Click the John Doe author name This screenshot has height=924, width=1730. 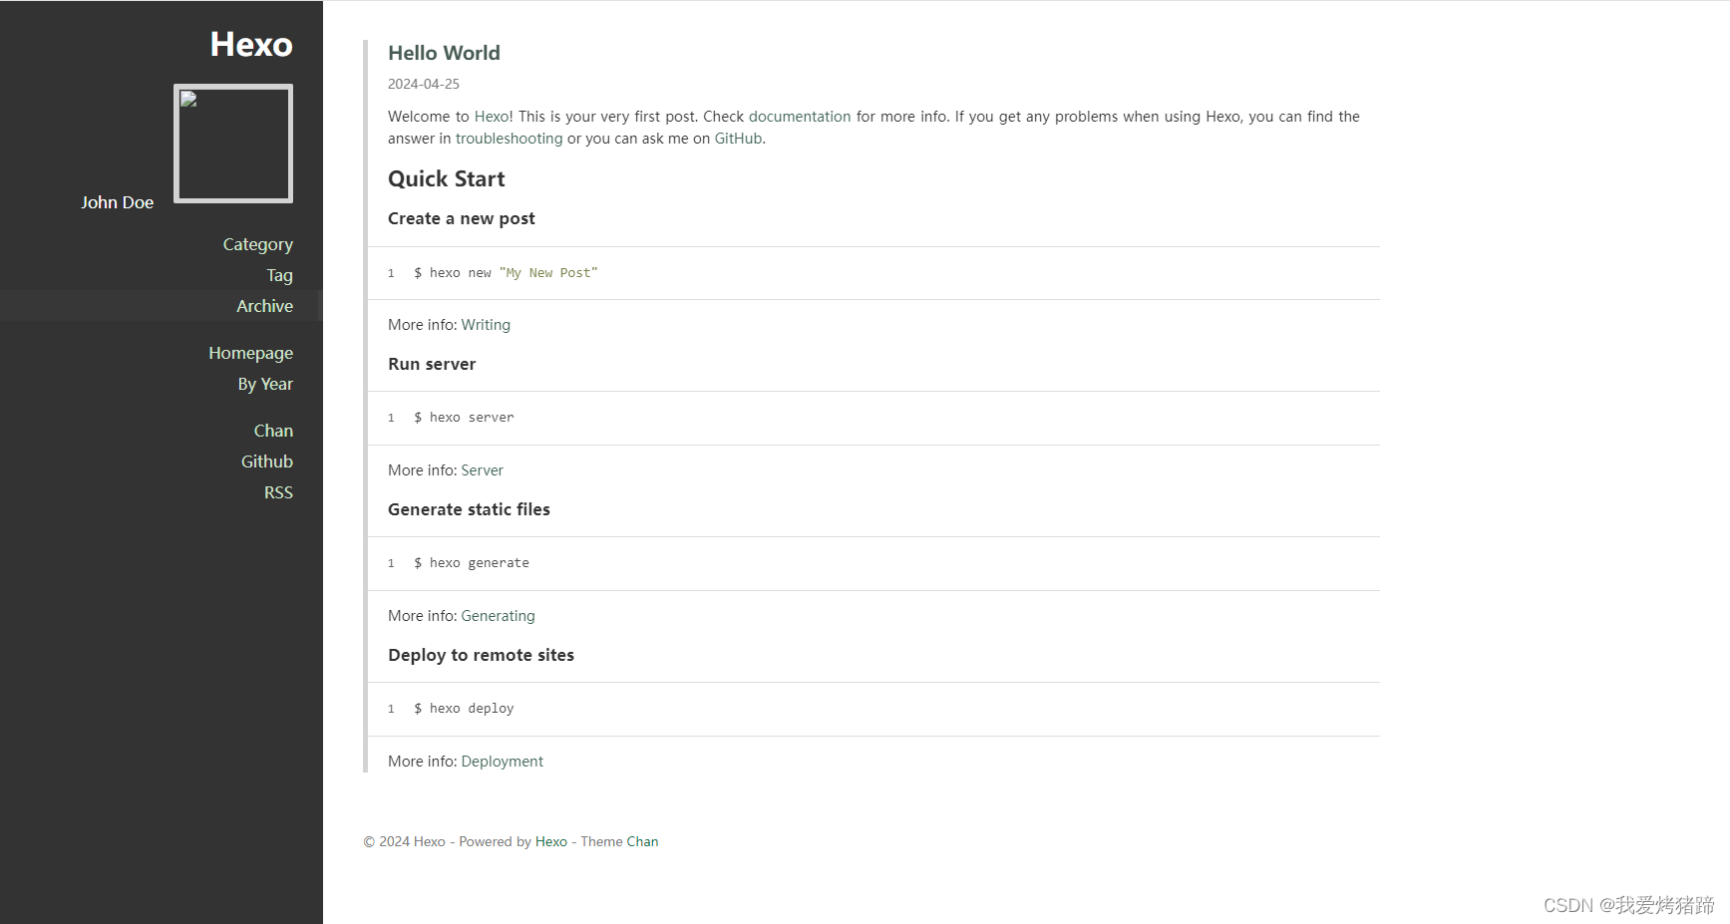pyautogui.click(x=117, y=202)
